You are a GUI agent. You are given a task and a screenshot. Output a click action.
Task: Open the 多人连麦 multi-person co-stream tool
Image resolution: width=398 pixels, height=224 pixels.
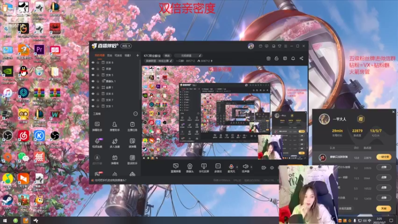pos(115,143)
